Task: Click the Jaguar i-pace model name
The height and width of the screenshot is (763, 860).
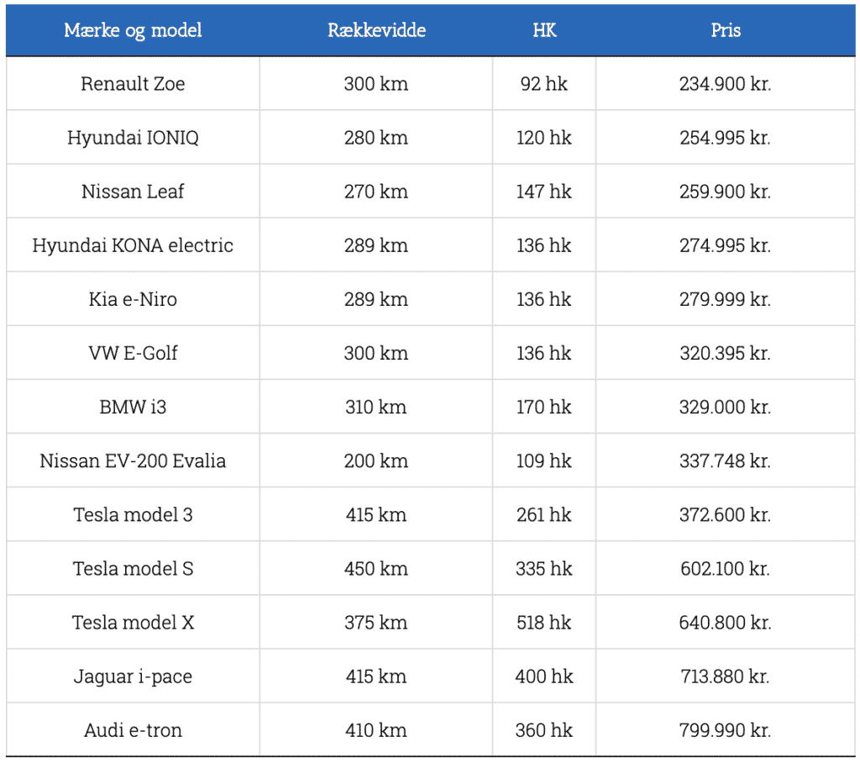Action: click(x=133, y=676)
